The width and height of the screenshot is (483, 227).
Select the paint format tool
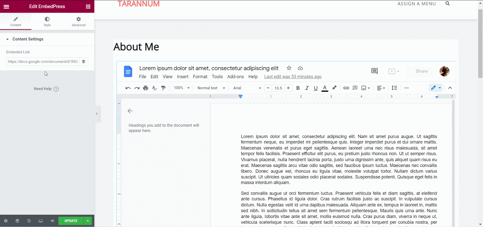pyautogui.click(x=163, y=88)
